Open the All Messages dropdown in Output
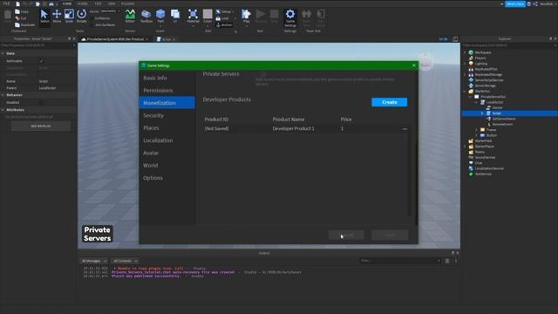Viewport: 558px width, 314px height. (94, 261)
